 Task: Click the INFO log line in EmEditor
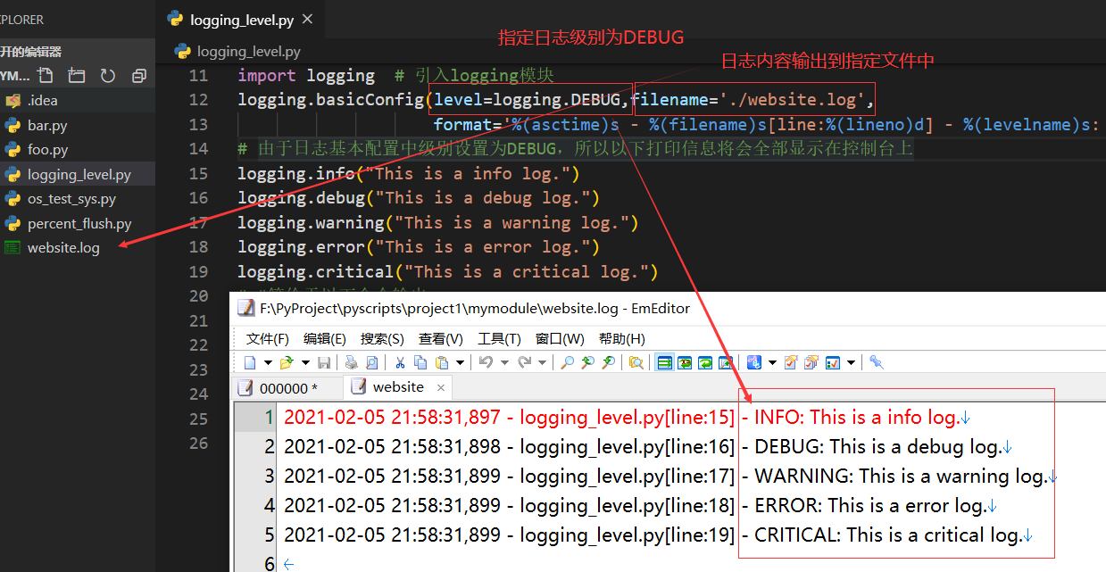(x=627, y=417)
